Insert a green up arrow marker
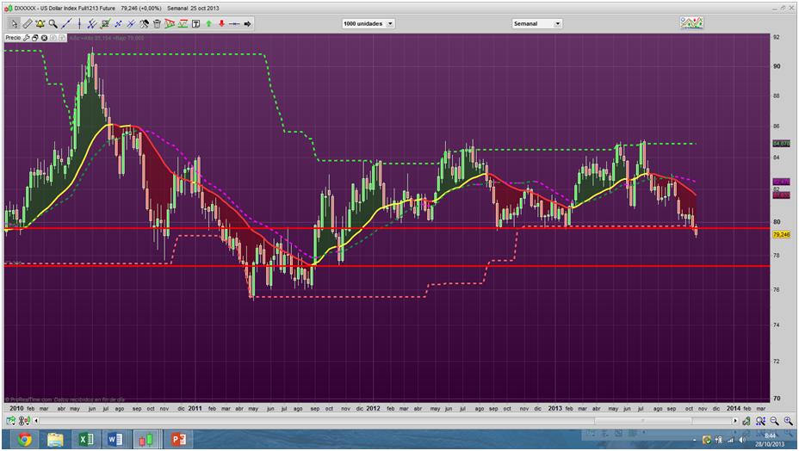799x451 pixels. coord(208,23)
